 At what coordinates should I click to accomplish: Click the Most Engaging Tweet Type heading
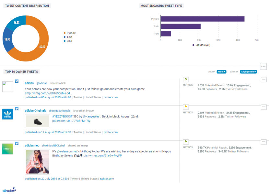point(161,5)
